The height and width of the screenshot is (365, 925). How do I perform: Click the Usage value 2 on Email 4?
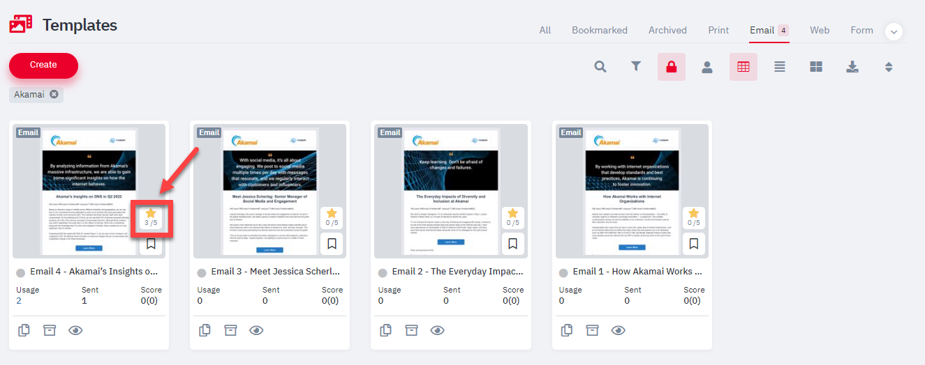coord(19,301)
